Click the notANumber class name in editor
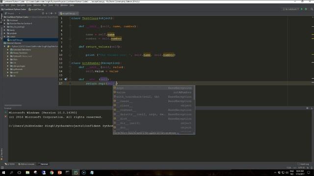 91,63
